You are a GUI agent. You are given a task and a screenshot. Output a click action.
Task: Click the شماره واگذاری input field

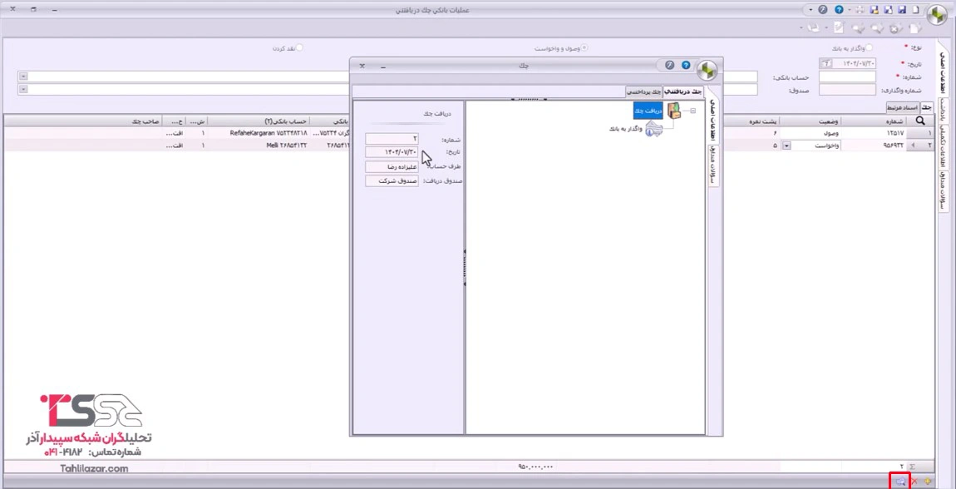pyautogui.click(x=847, y=90)
